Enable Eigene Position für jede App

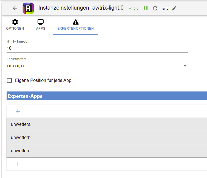(10, 80)
